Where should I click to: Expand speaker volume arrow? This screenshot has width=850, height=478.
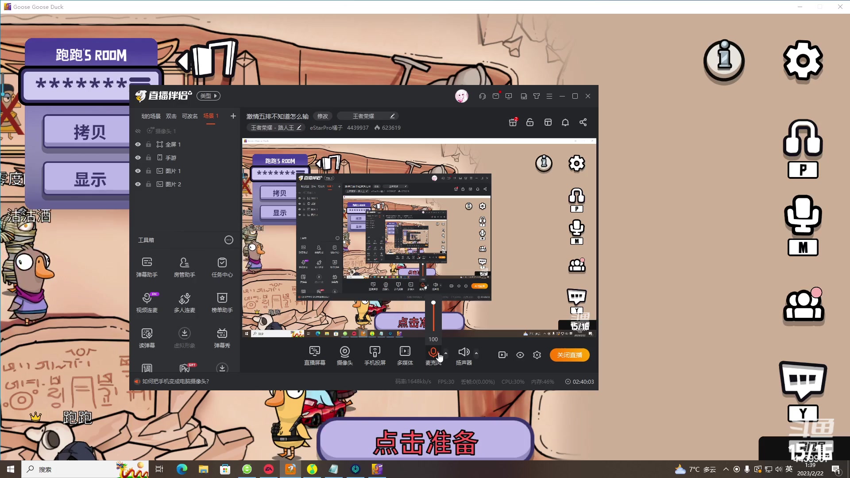coord(476,353)
